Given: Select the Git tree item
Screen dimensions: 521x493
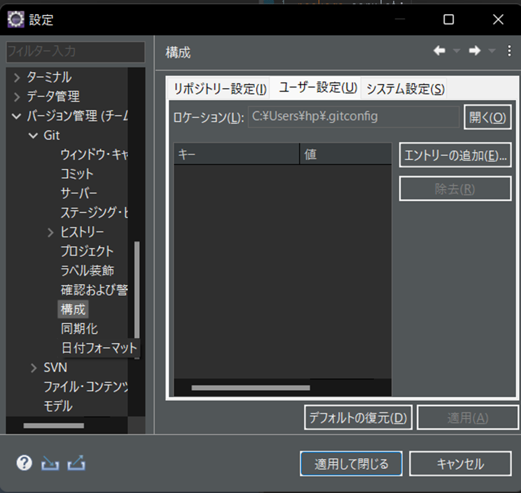Looking at the screenshot, I should click(x=52, y=135).
